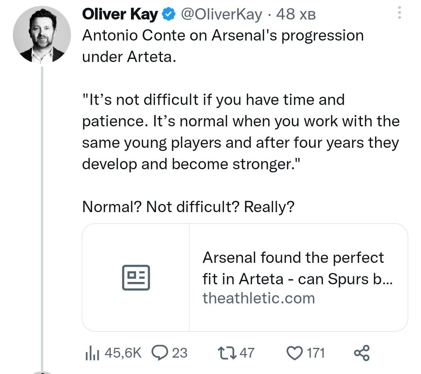
Task: Click the article placeholder newspaper icon
Action: (136, 277)
